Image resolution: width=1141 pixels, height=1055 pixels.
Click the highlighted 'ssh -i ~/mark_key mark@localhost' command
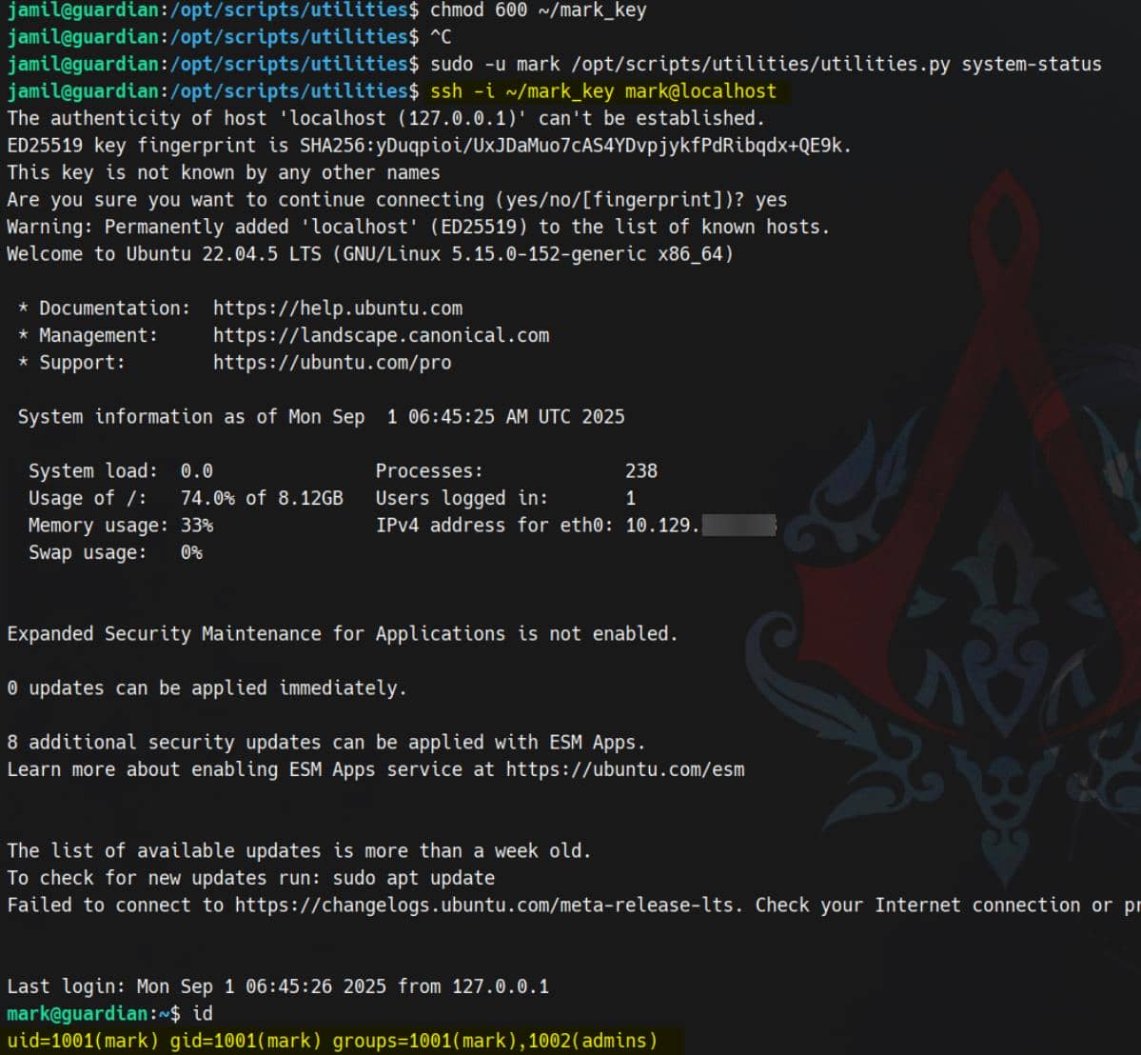pyautogui.click(x=603, y=91)
